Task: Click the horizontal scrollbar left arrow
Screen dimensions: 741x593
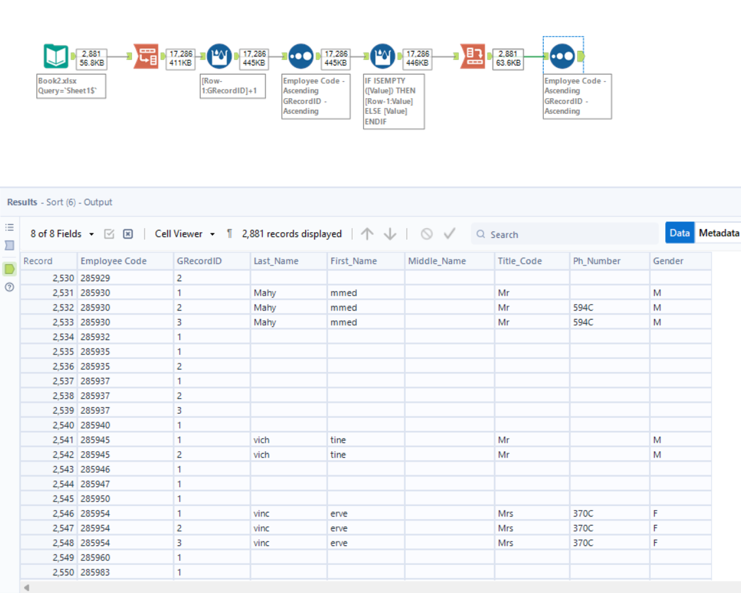Action: point(27,587)
